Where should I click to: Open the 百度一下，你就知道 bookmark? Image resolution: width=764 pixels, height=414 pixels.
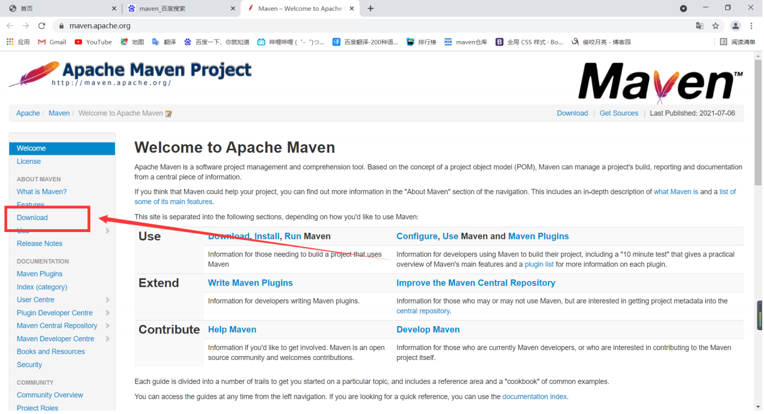tap(217, 42)
